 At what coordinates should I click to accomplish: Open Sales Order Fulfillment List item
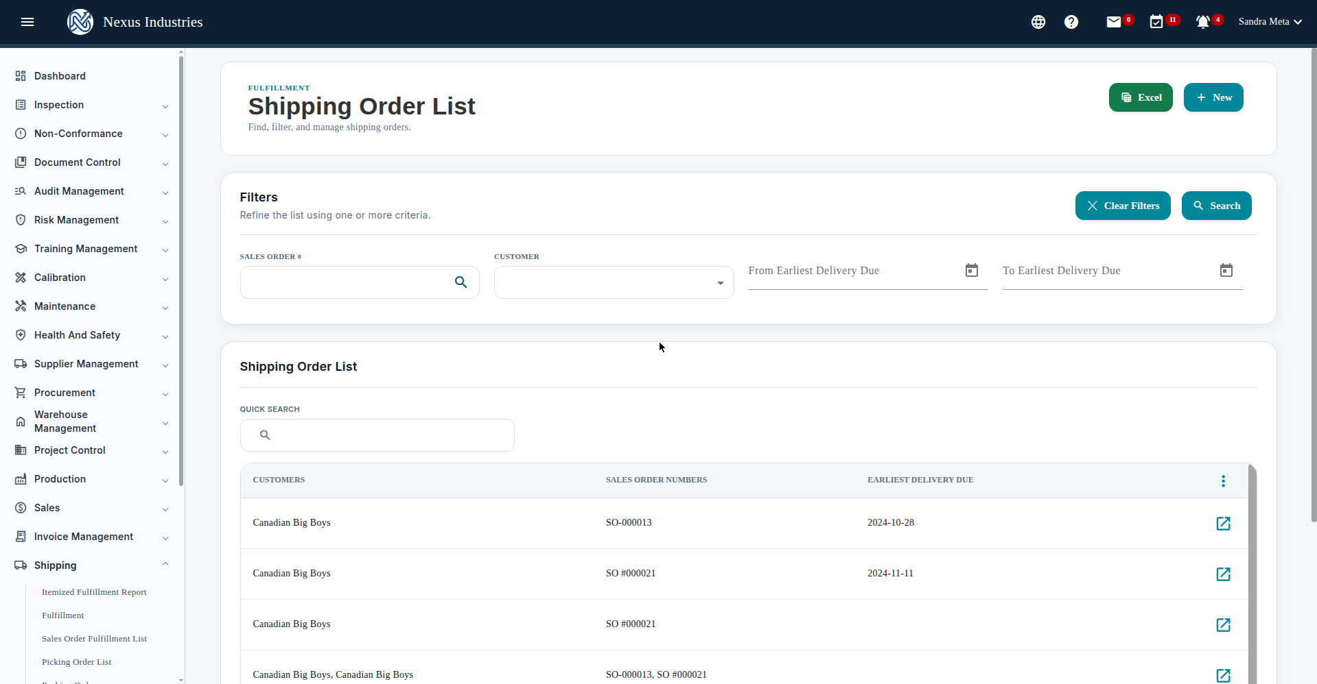[x=95, y=639]
